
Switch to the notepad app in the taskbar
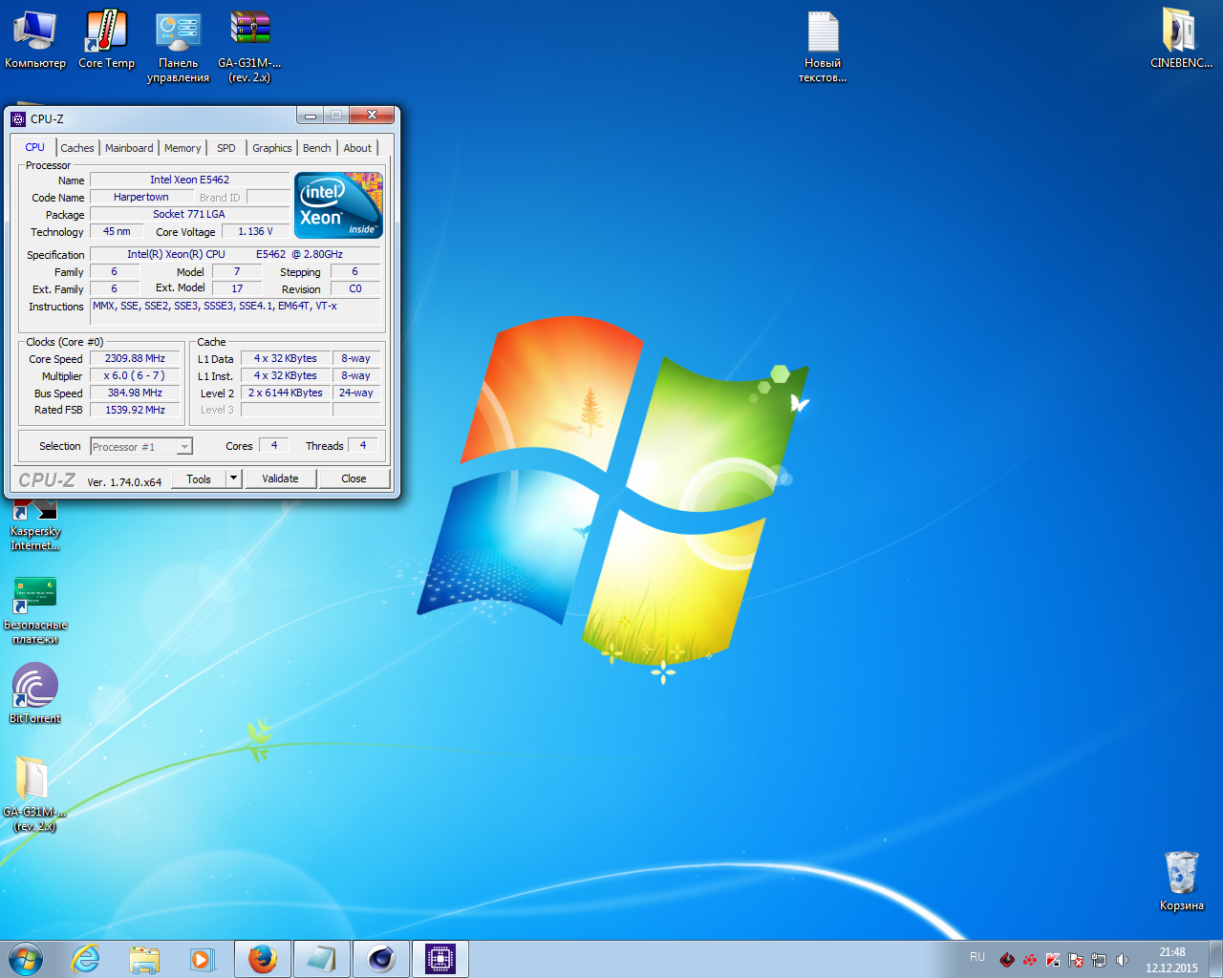[x=321, y=959]
